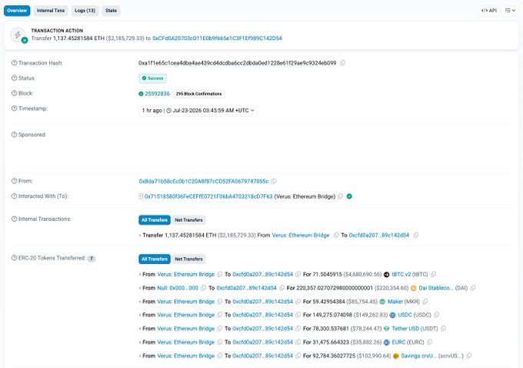Copy the From address
This screenshot has height=368, width=523.
click(274, 182)
